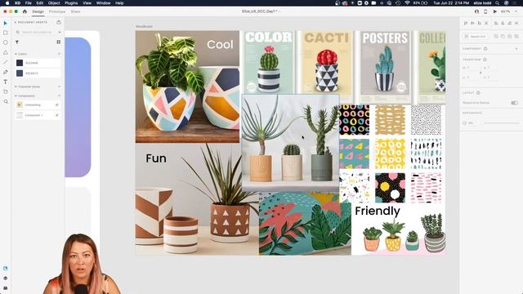Switch to the Design tab
The height and width of the screenshot is (294, 523).
[38, 11]
